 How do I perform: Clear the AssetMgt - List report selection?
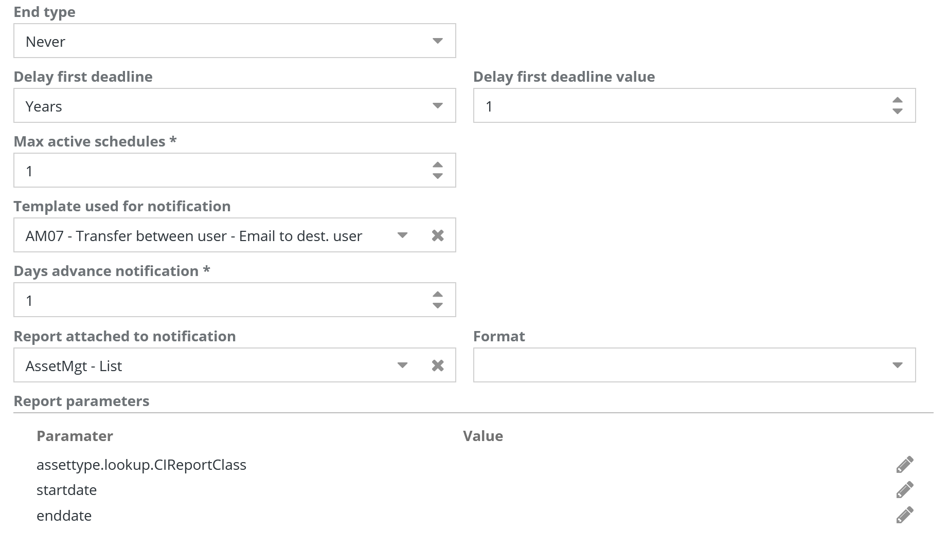point(438,365)
